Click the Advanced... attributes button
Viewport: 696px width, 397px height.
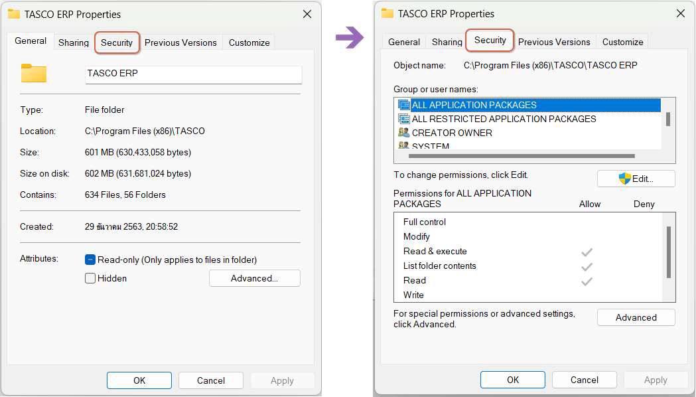pos(254,278)
